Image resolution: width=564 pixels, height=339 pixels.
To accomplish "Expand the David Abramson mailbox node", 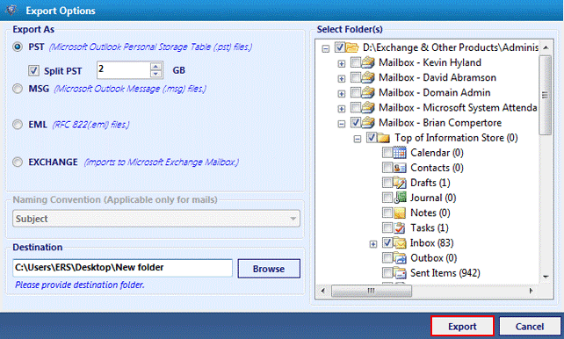I will click(x=342, y=79).
